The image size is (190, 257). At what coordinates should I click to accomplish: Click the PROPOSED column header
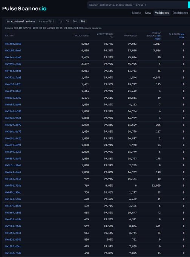(130, 36)
